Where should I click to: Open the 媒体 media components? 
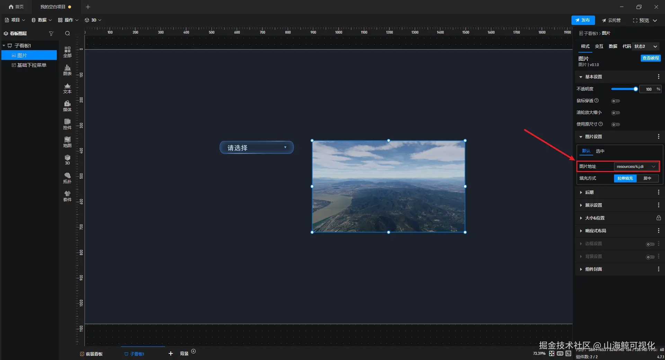coord(67,106)
